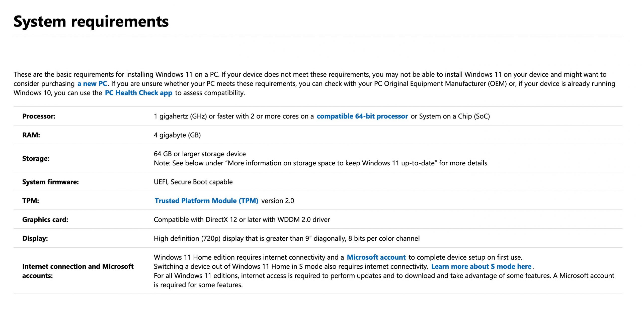Select the Display: row label
The image size is (642, 323).
coord(35,239)
